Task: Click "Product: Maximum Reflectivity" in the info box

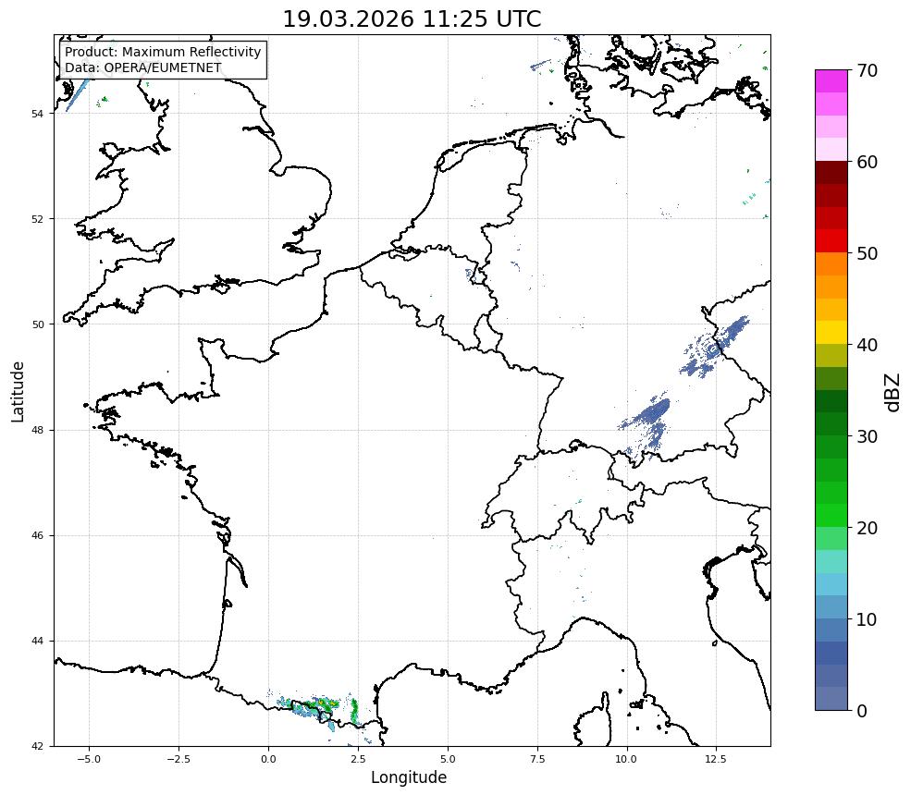Action: coord(163,52)
